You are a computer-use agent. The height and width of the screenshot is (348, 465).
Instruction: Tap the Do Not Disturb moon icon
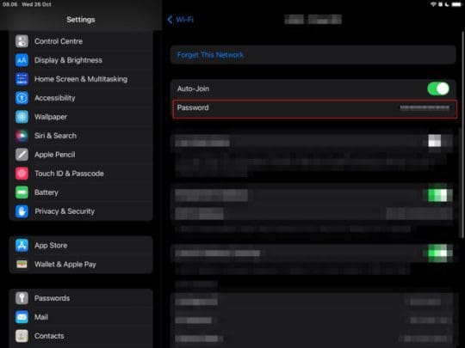pyautogui.click(x=447, y=4)
